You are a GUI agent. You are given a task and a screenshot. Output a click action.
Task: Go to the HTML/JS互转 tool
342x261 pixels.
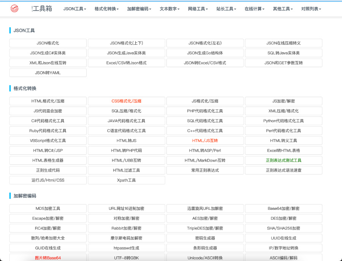pos(205,141)
